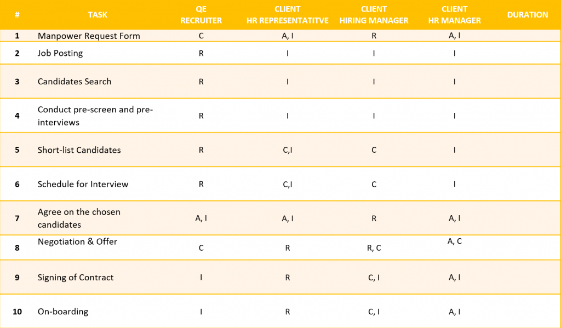
Task: Click Agree on the chosen candidates cell
Action: pos(79,218)
